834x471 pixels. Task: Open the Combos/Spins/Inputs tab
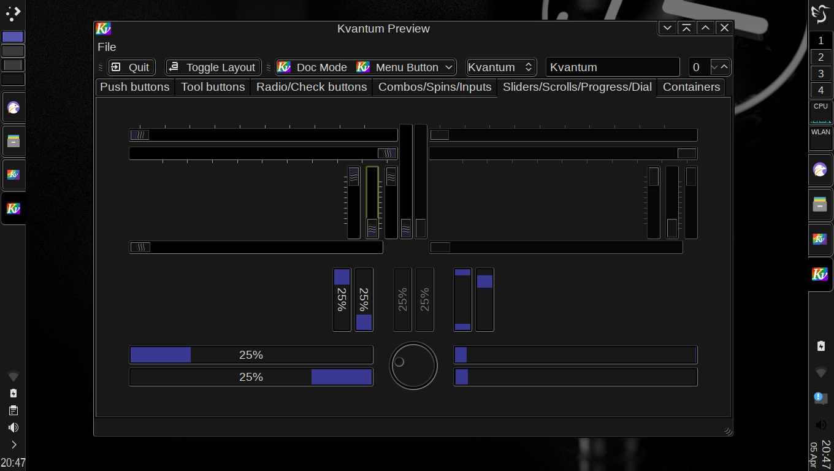435,87
